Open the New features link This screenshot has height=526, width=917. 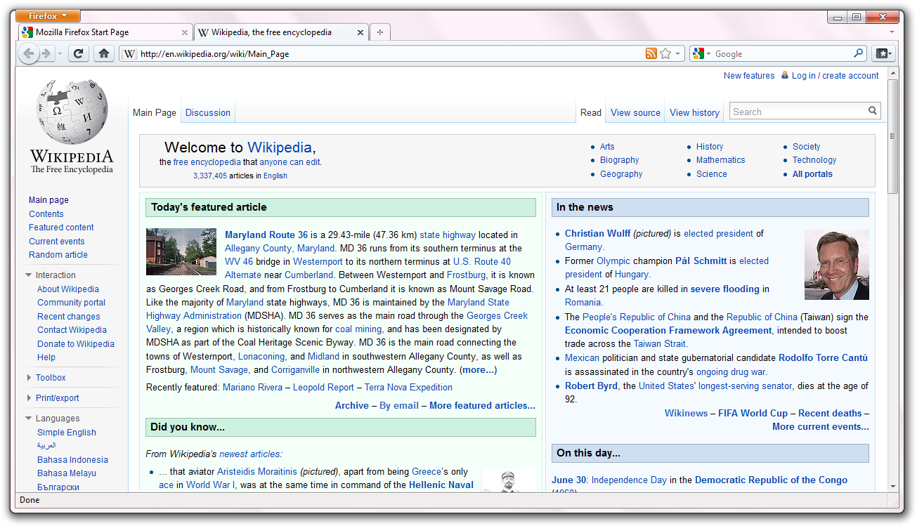pos(749,76)
